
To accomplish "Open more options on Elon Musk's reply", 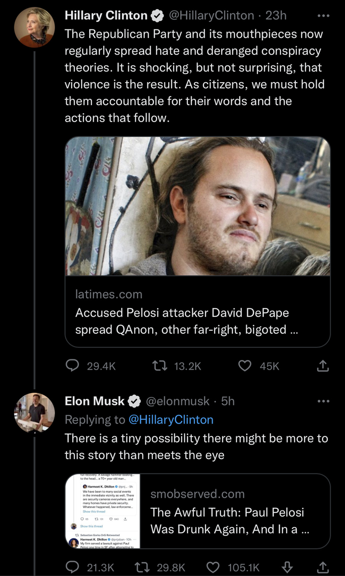I will pos(323,401).
